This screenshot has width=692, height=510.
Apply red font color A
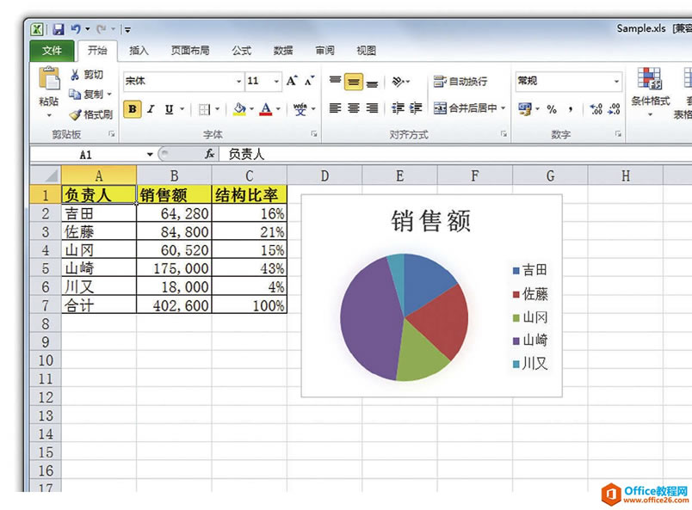click(x=266, y=109)
